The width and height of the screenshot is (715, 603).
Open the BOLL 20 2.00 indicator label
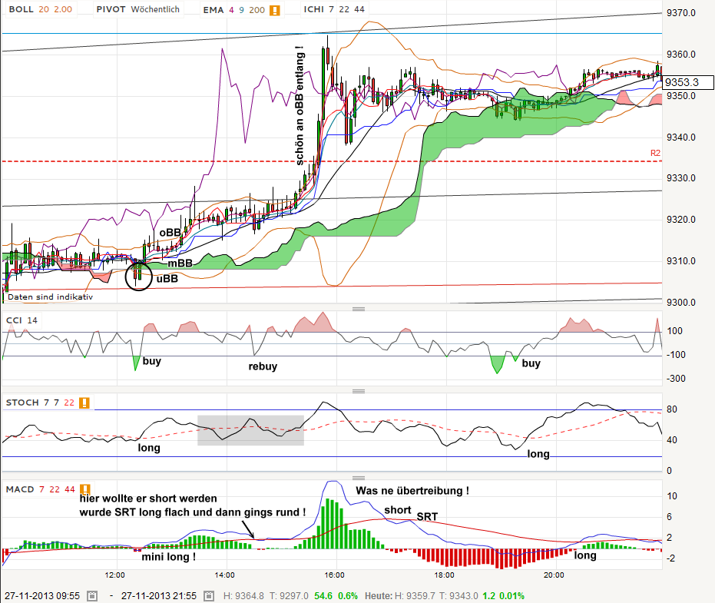(41, 9)
